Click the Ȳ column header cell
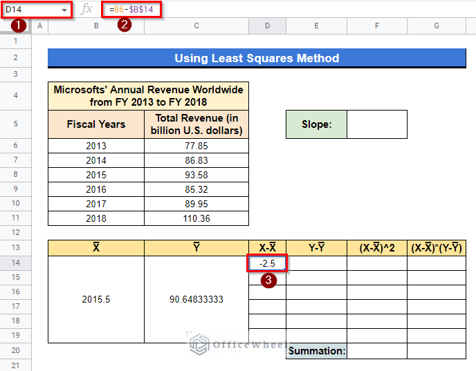The width and height of the screenshot is (476, 371). 196,248
